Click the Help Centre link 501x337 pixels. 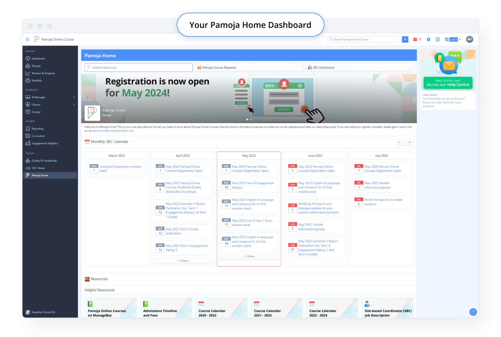(x=430, y=95)
